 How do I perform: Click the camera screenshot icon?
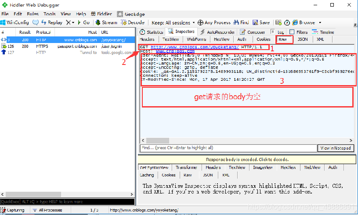click(x=278, y=22)
